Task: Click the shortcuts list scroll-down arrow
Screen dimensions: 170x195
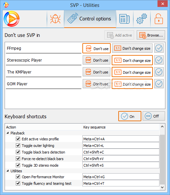Action: (x=162, y=187)
